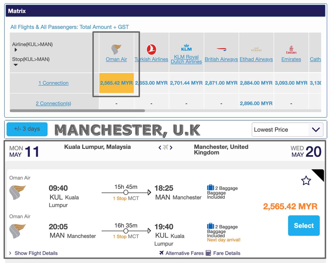The width and height of the screenshot is (330, 263).
Task: Click the 20:05 departure time
Action: pyautogui.click(x=58, y=227)
